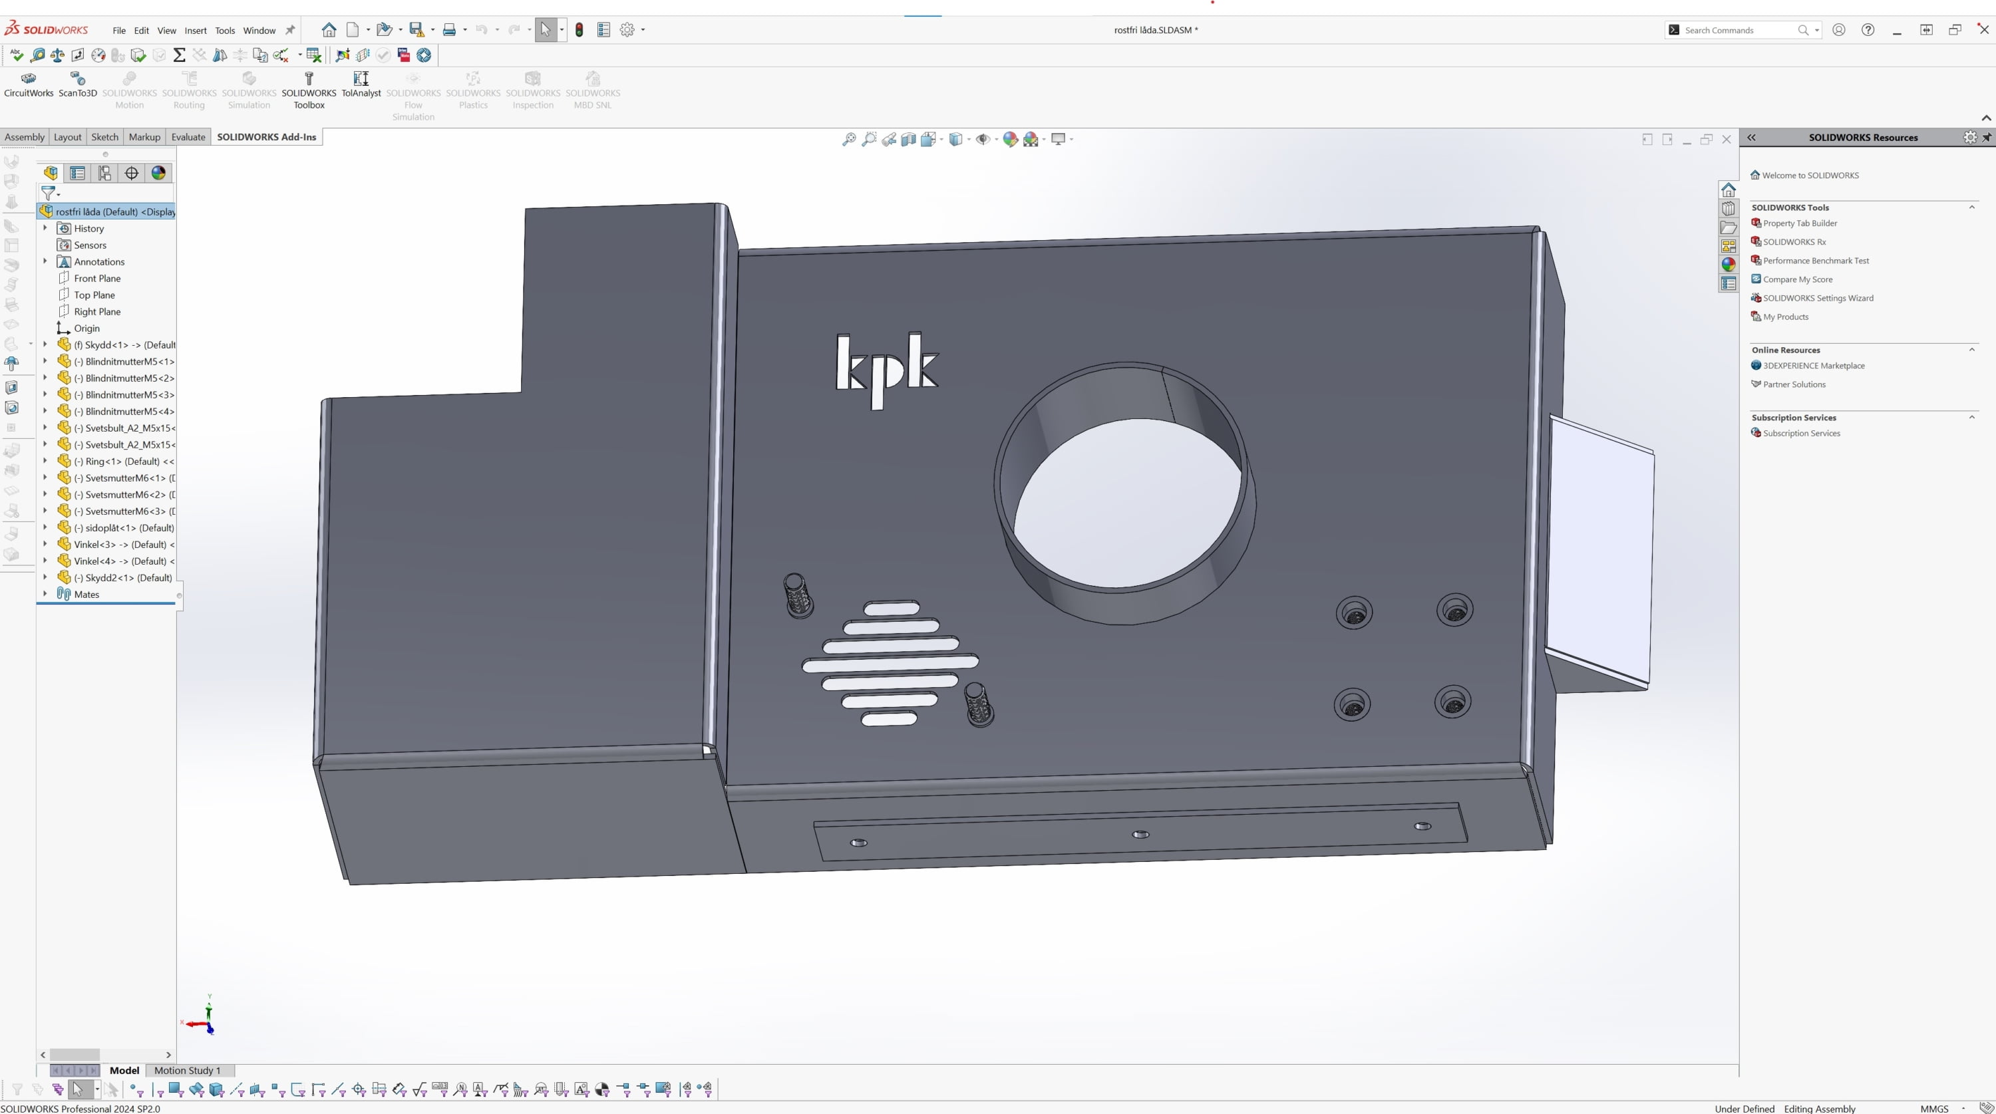The image size is (1996, 1114).
Task: Open the 3DEXPERIENCE Marketplace link
Action: click(1813, 366)
